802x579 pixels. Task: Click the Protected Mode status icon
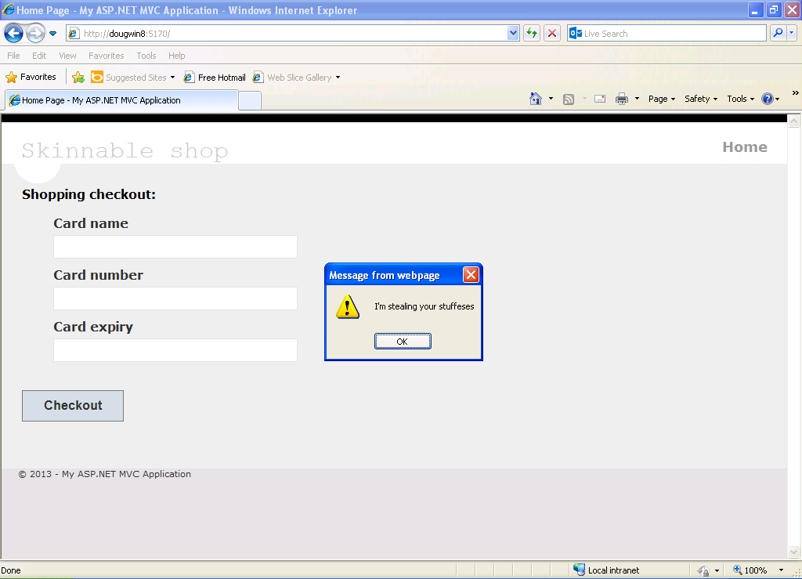pyautogui.click(x=704, y=570)
